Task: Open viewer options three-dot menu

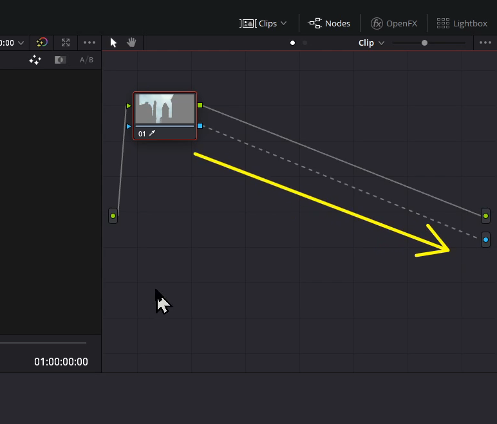Action: click(89, 42)
